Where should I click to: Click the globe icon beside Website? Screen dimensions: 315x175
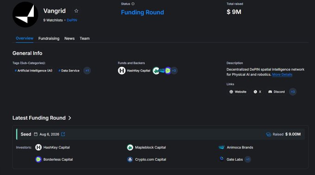pyautogui.click(x=231, y=92)
